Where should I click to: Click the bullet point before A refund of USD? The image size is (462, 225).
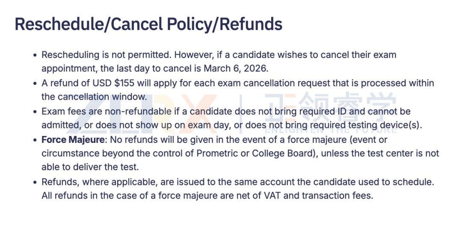(x=36, y=83)
